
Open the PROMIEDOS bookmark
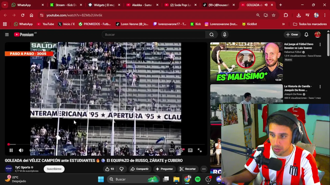[x=95, y=24]
